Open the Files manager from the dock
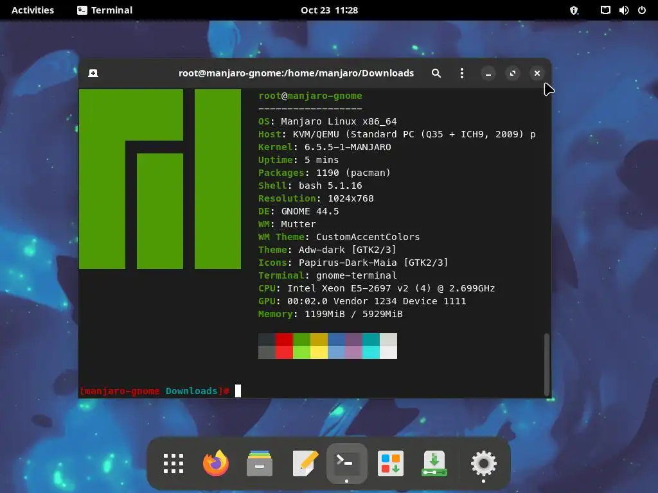Viewport: 658px width, 493px height. coord(260,463)
